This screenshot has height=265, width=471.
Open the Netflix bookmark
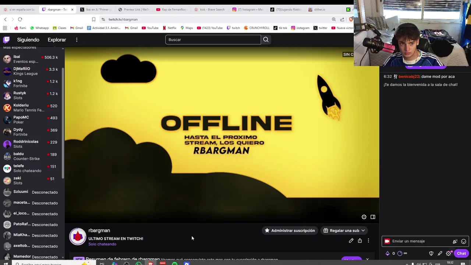coord(169,28)
